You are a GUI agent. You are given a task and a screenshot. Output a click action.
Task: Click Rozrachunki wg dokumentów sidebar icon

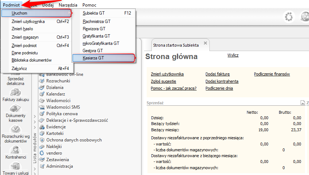point(15,129)
